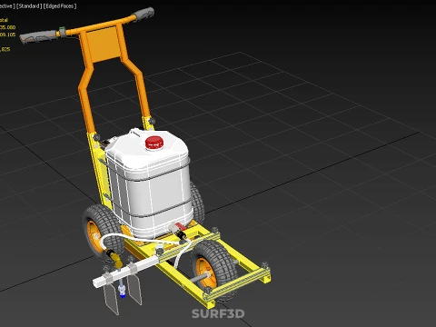Select the red cap on the white tank

point(154,143)
